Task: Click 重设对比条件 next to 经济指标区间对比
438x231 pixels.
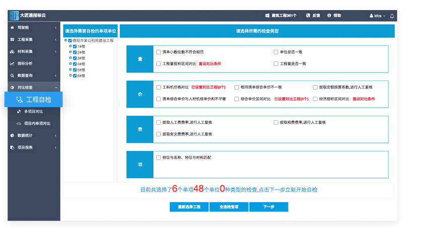Action: [364, 99]
